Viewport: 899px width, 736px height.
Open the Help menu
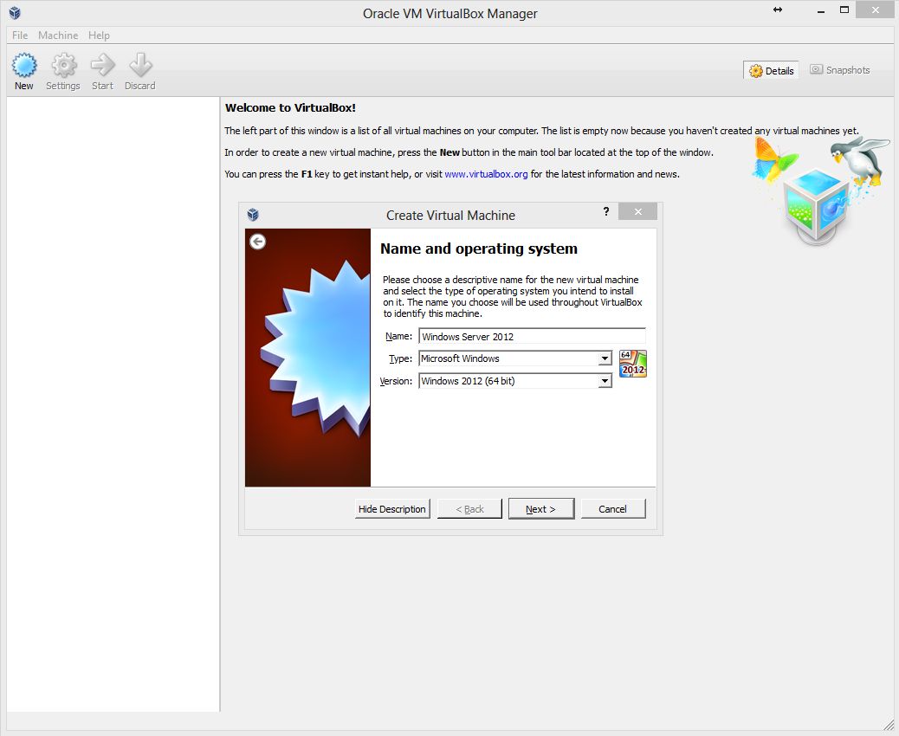pyautogui.click(x=99, y=35)
